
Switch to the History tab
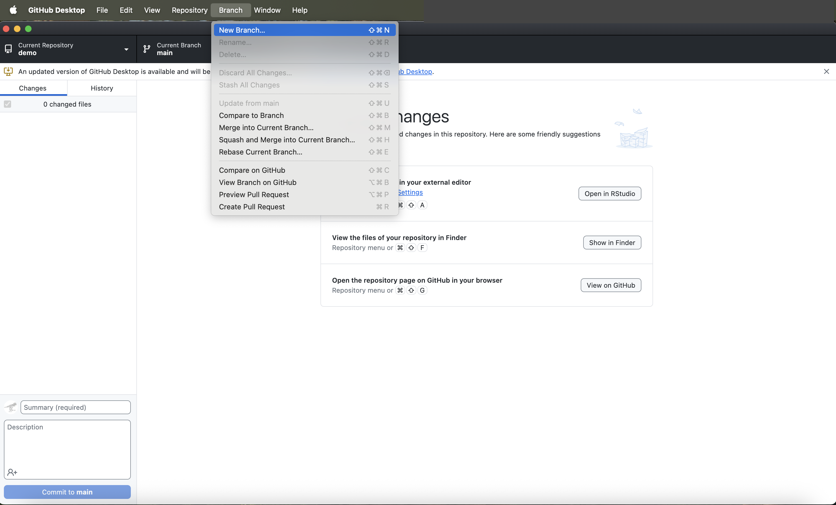tap(102, 88)
